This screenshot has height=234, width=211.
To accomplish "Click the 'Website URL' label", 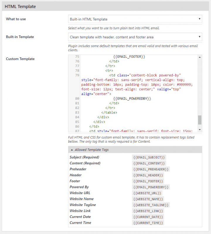I will click(80, 193).
